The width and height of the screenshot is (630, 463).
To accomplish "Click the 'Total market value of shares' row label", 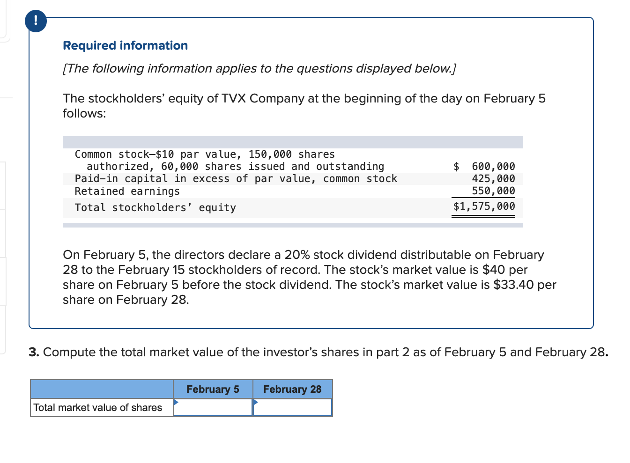I will (98, 407).
